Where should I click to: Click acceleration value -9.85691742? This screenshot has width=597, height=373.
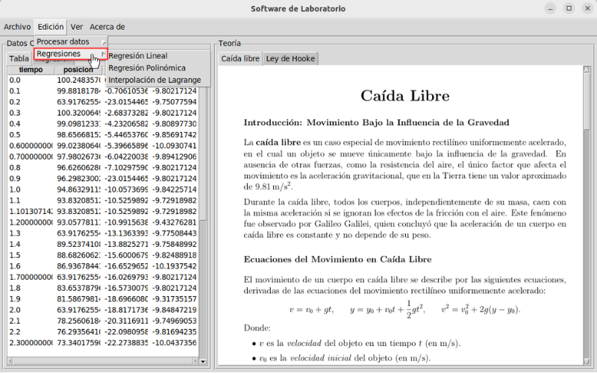tap(175, 135)
